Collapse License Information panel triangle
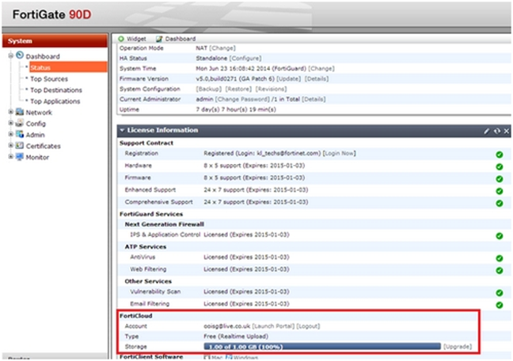 click(x=122, y=131)
